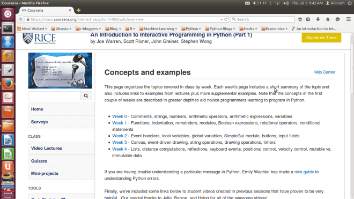The image size is (354, 199).
Task: Open the URL history dropdown arrow
Action: (x=222, y=19)
